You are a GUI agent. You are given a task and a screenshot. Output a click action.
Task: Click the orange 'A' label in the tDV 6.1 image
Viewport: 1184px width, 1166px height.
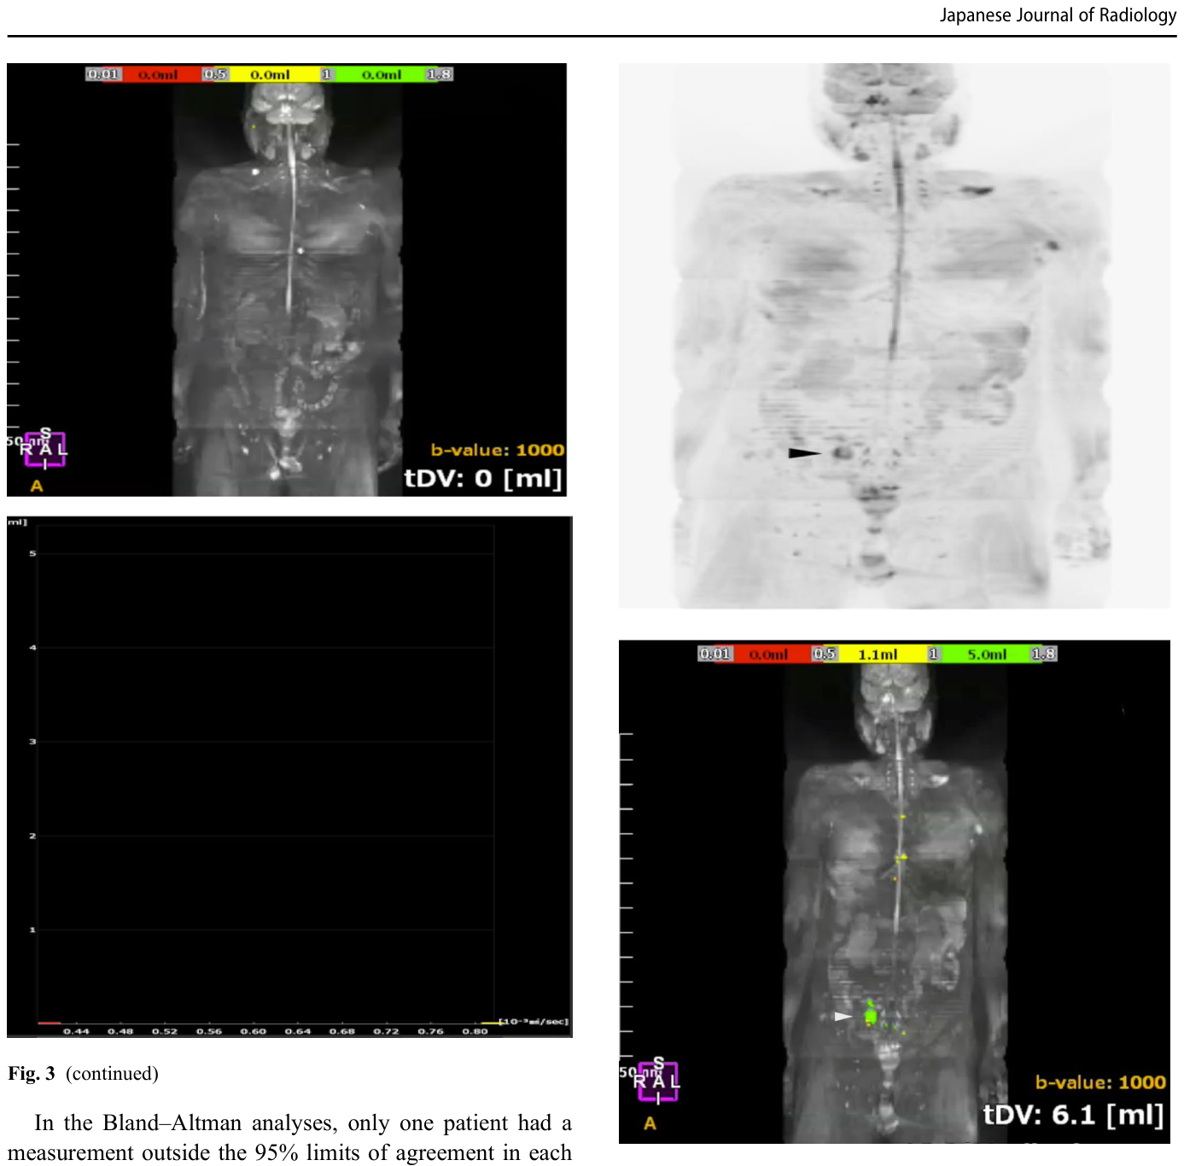[x=650, y=1123]
